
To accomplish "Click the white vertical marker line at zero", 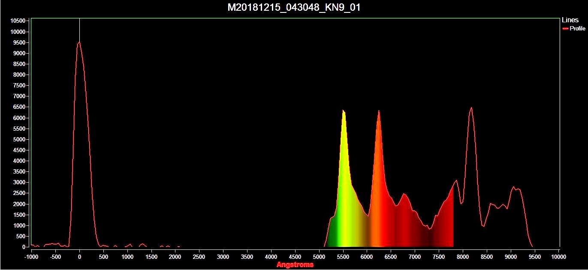I will (79, 29).
